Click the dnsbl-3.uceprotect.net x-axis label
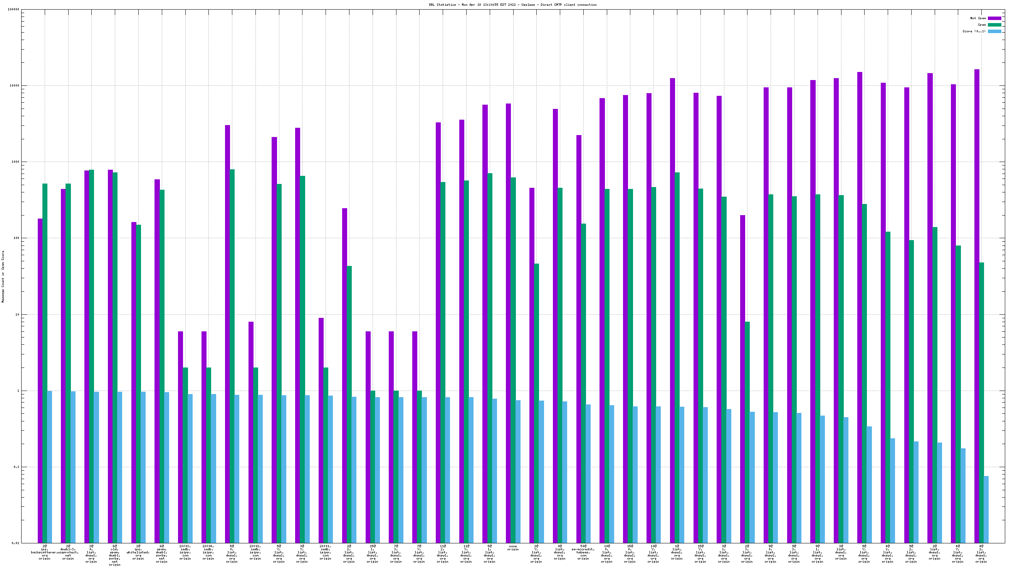Viewport: 1011px width, 568px height. tap(68, 552)
